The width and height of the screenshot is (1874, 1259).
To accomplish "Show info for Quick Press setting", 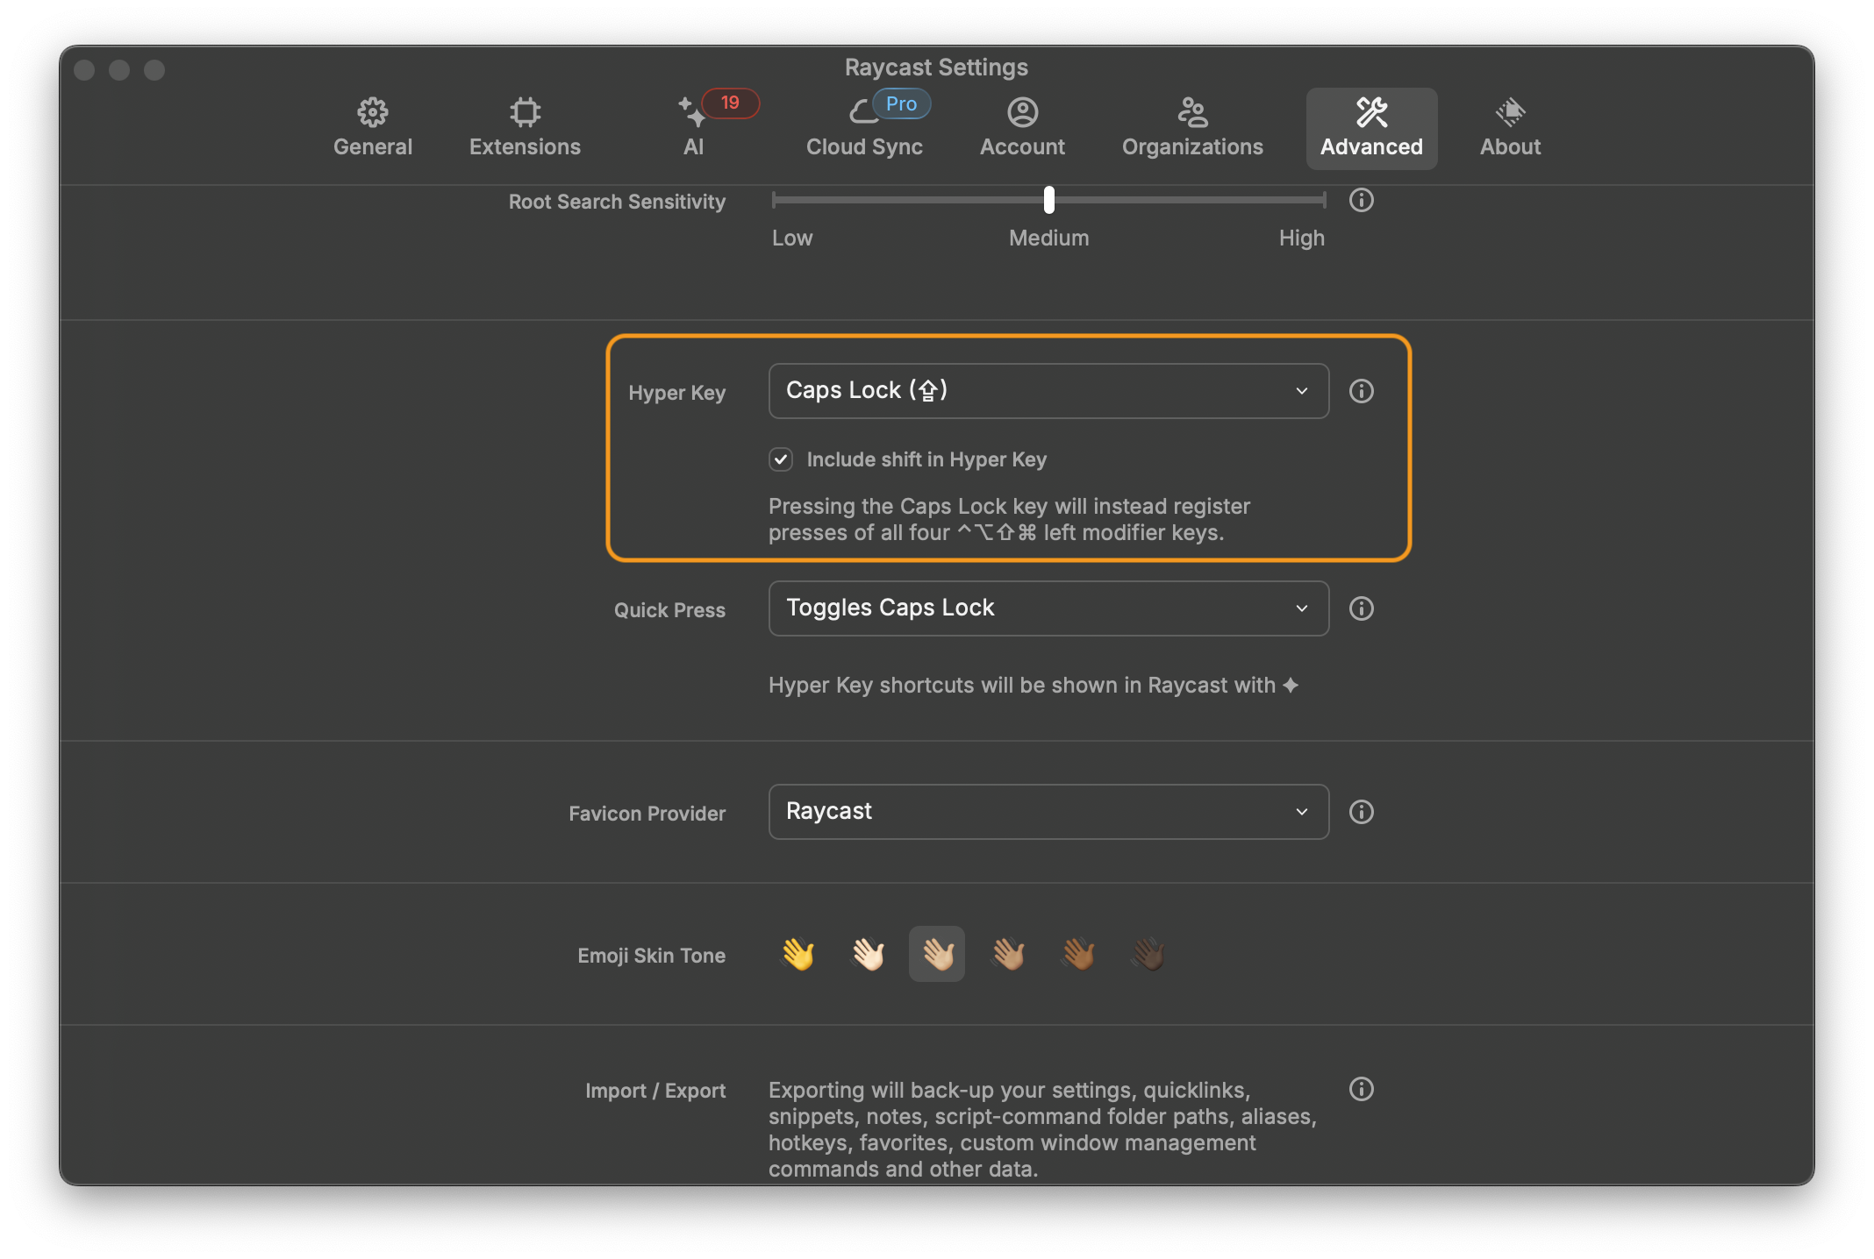I will point(1361,608).
